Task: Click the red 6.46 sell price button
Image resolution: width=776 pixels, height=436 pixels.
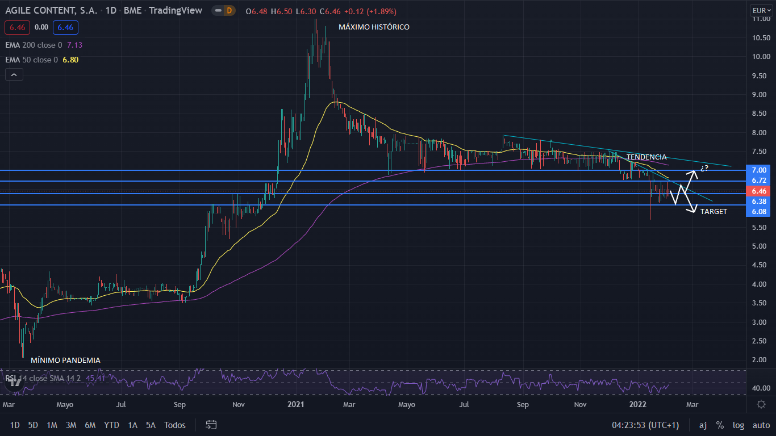Action: [17, 27]
